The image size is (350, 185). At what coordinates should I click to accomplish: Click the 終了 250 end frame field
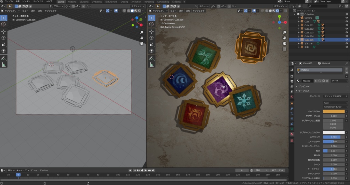point(278,170)
